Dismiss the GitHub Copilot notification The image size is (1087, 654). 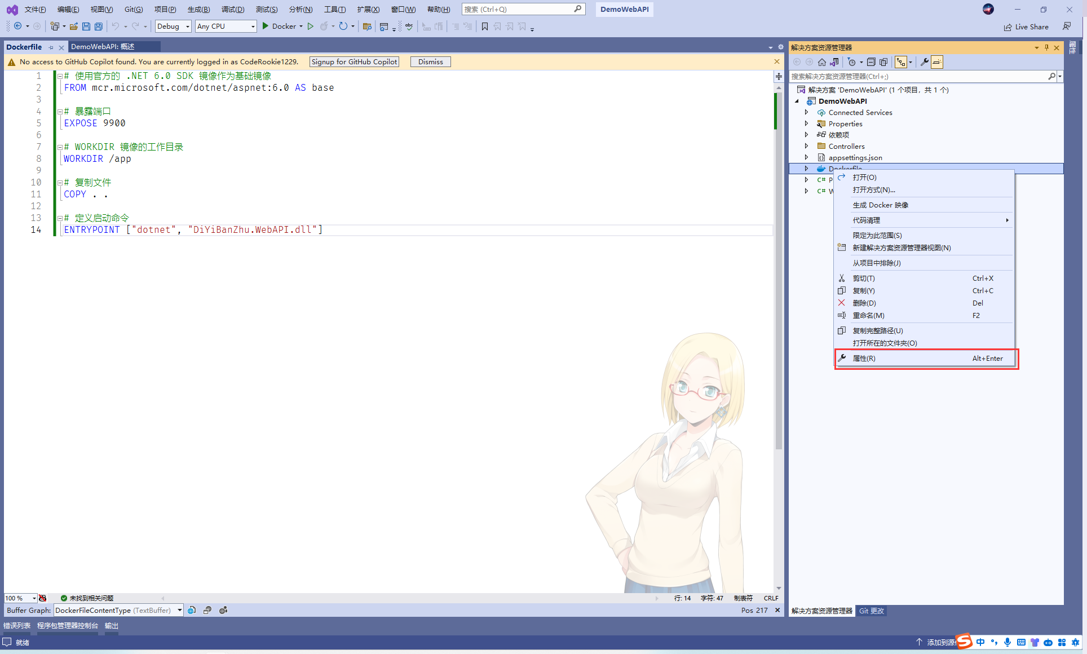(x=430, y=62)
